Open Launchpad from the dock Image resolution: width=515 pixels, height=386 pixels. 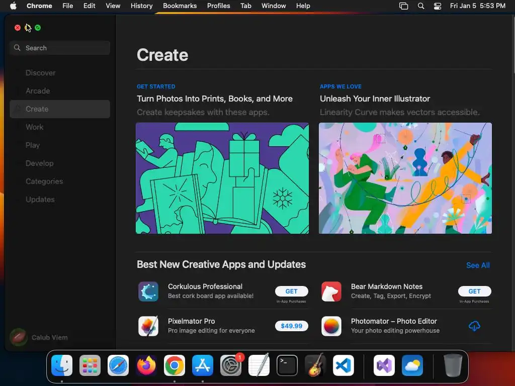tap(90, 365)
